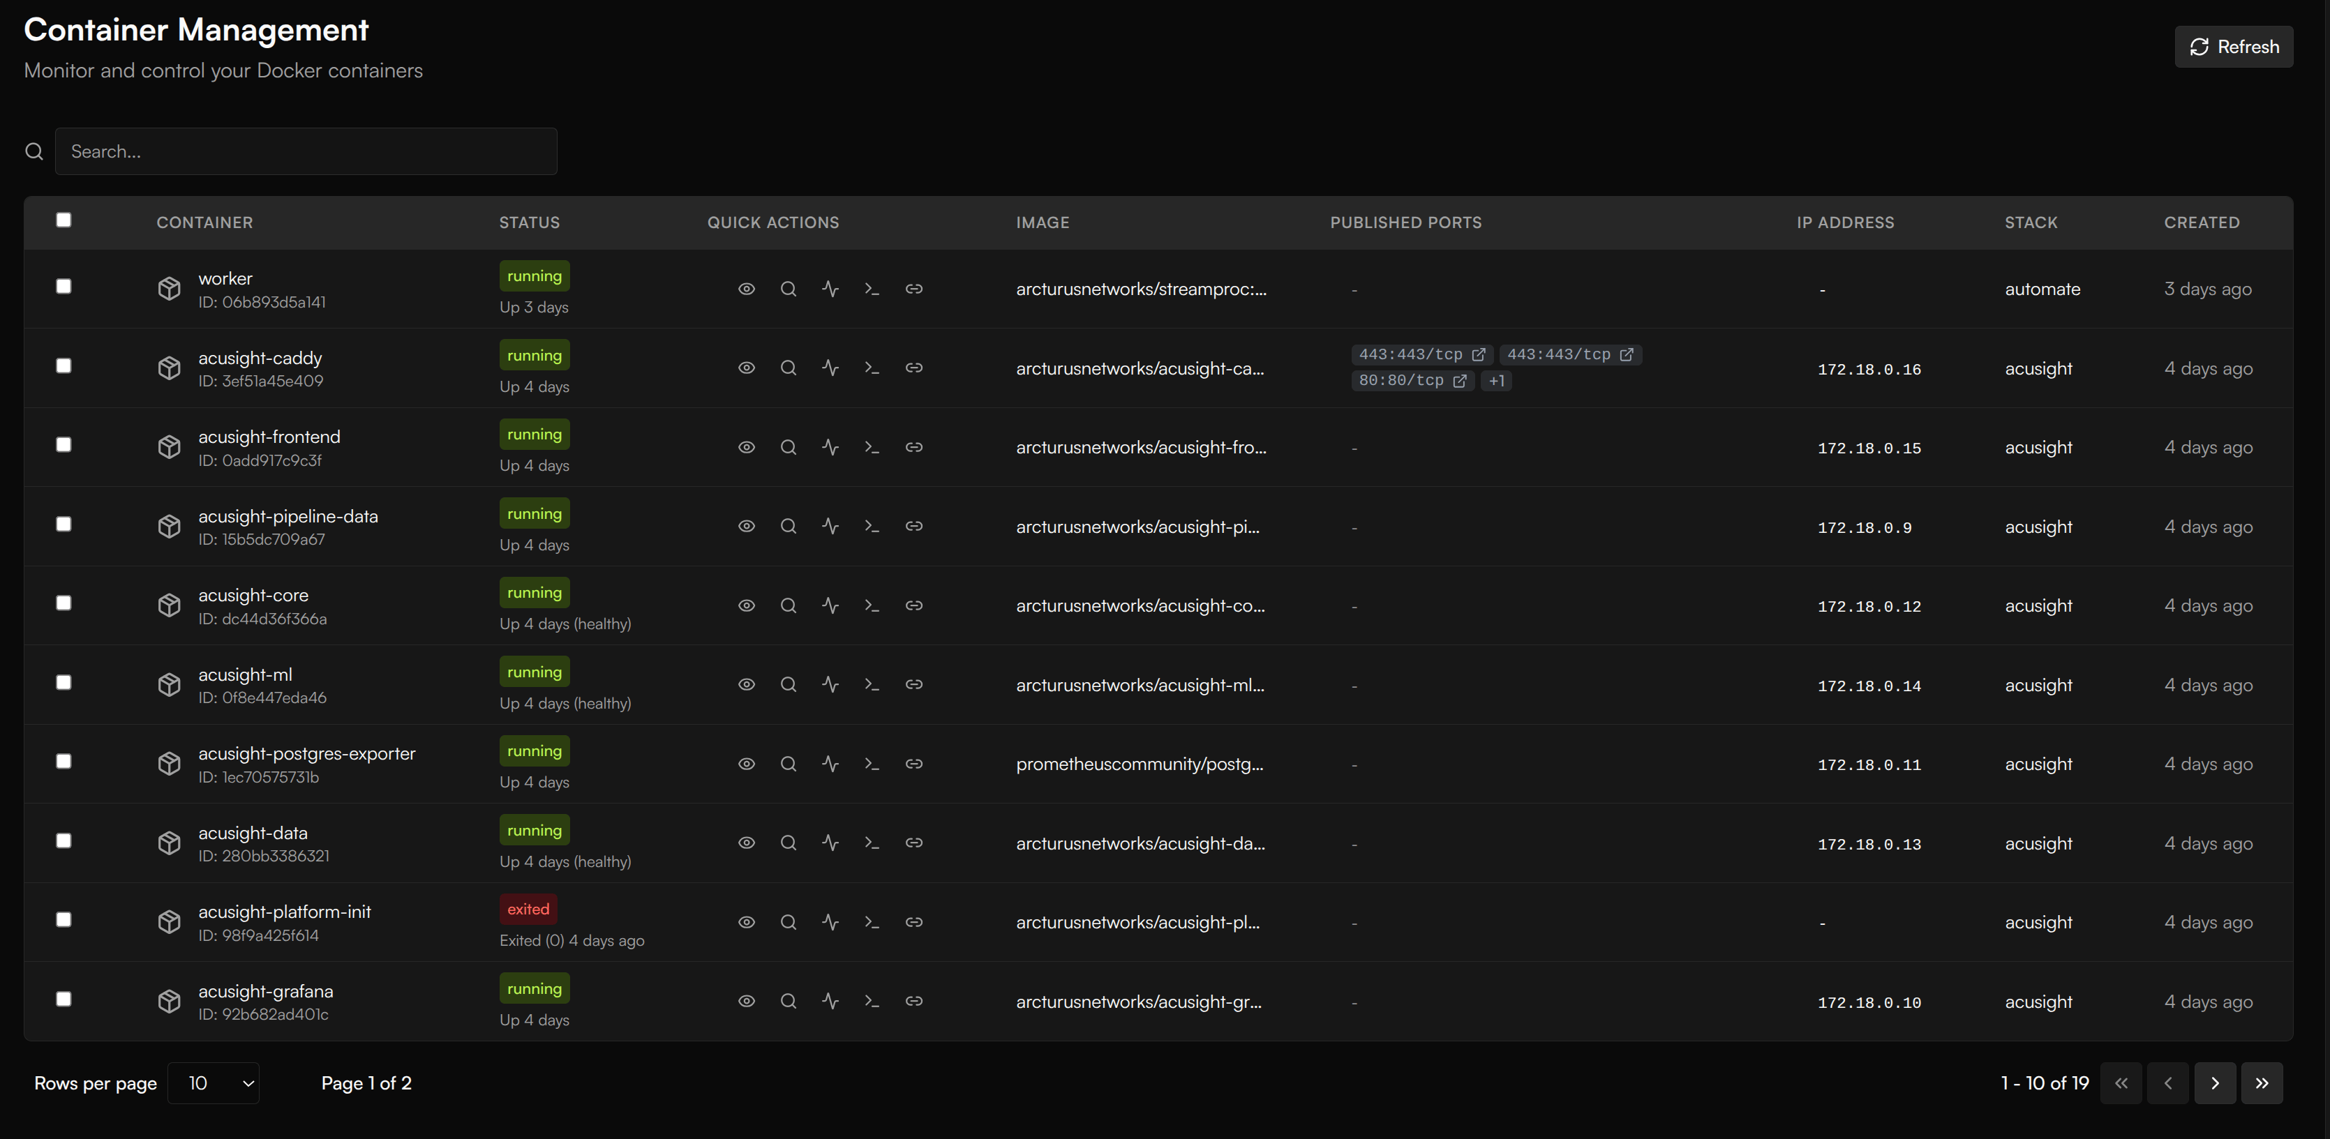Expand the +1 hidden ports badge
This screenshot has height=1139, width=2330.
tap(1497, 381)
